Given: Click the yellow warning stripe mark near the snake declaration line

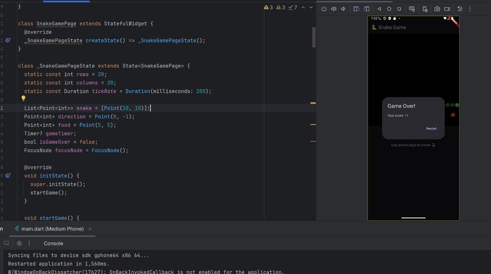Looking at the screenshot, I should [313, 103].
